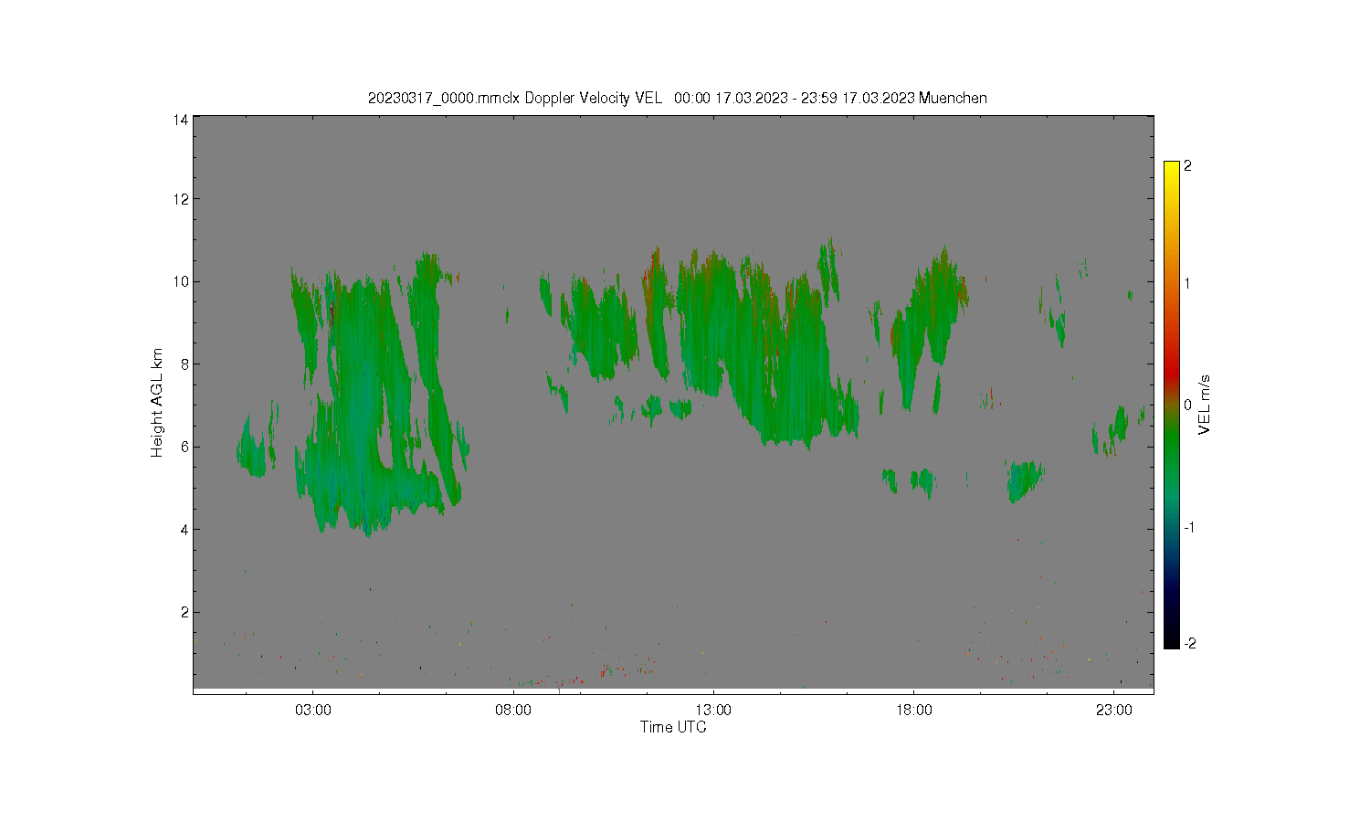Click the colorbar top value '2'
Screen dimensions: 1370x822
click(x=1187, y=166)
